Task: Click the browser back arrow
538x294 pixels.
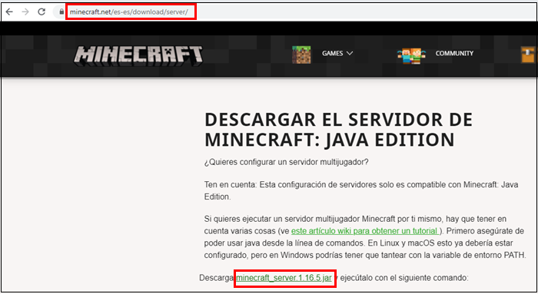Action: click(9, 12)
